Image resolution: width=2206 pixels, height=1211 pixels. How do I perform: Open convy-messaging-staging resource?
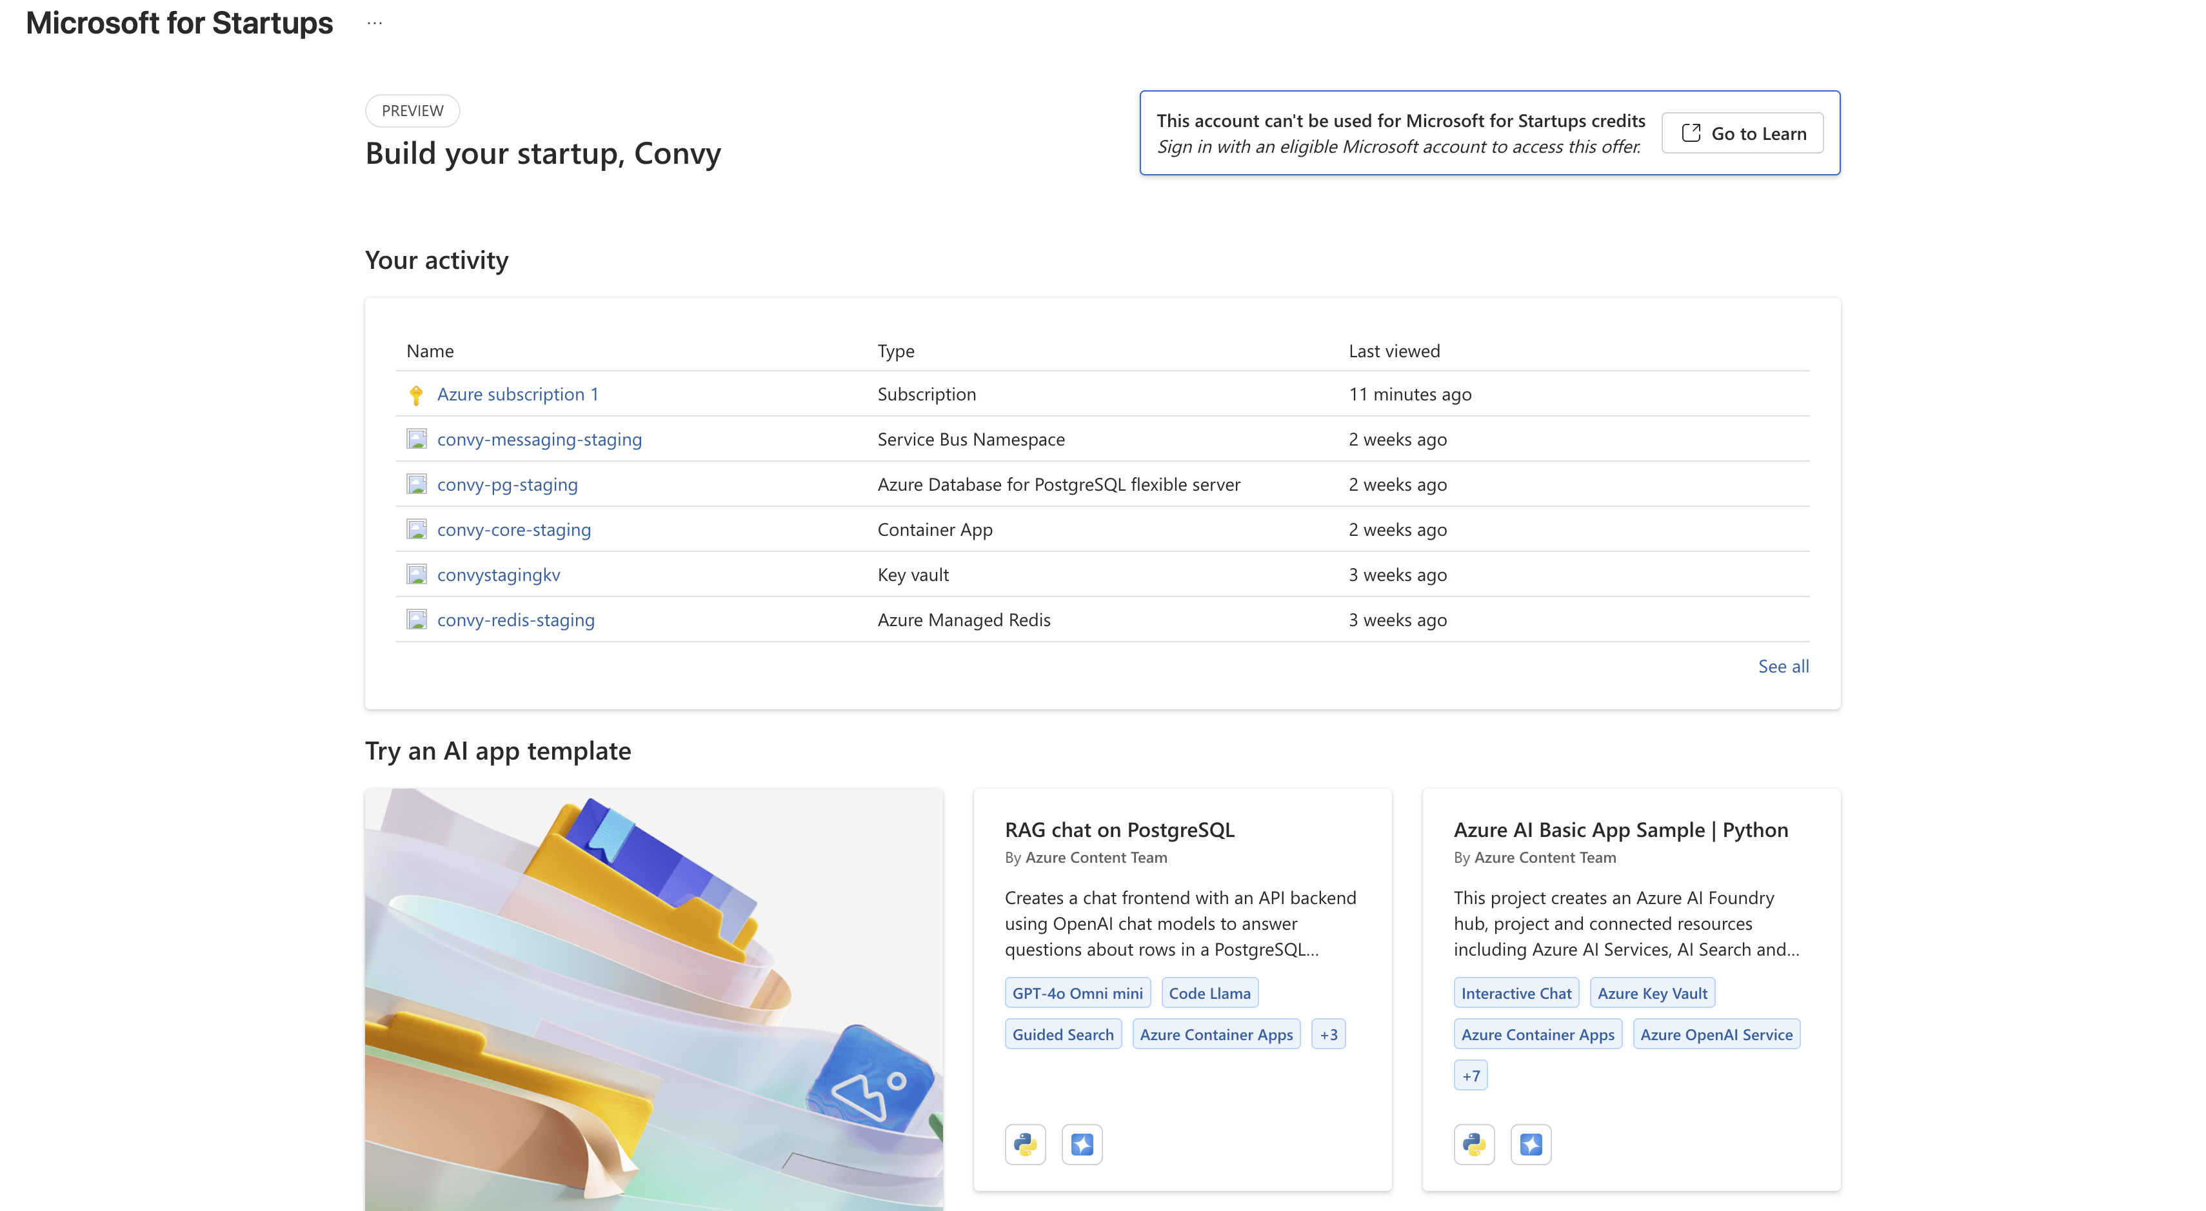click(539, 439)
